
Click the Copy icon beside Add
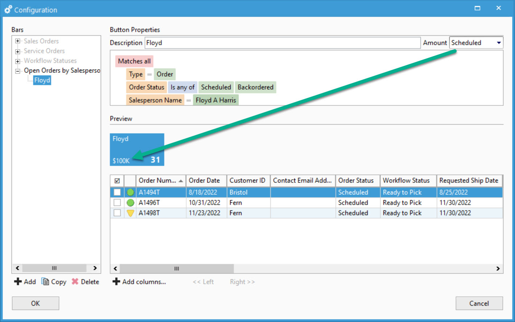[x=45, y=282]
